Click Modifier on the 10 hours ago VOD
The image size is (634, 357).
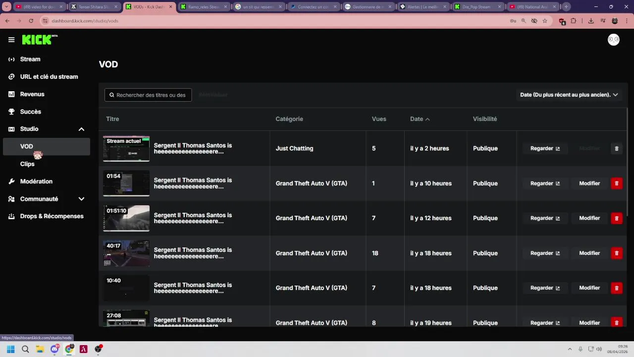pyautogui.click(x=589, y=183)
